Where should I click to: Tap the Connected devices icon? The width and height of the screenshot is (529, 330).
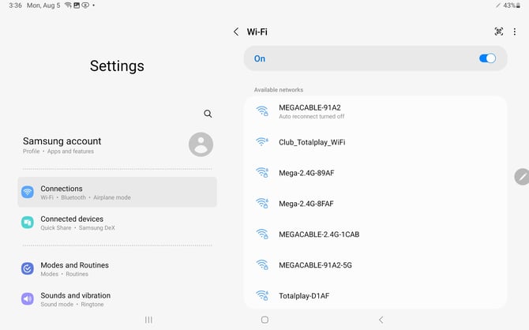tap(28, 223)
